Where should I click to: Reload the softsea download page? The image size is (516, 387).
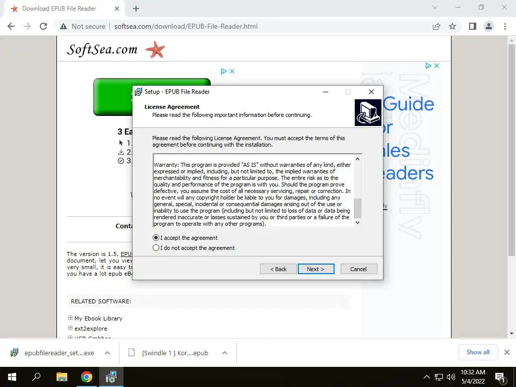(43, 26)
